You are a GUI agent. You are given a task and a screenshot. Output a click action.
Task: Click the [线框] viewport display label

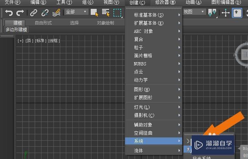coord(54,41)
